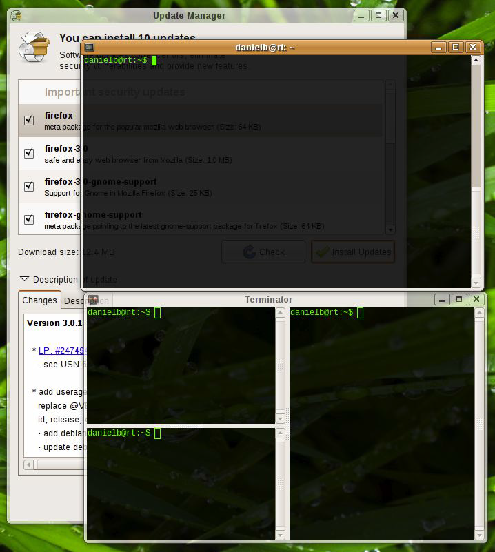Image resolution: width=495 pixels, height=552 pixels.
Task: Click the 'Download size:' label
Action: [48, 252]
